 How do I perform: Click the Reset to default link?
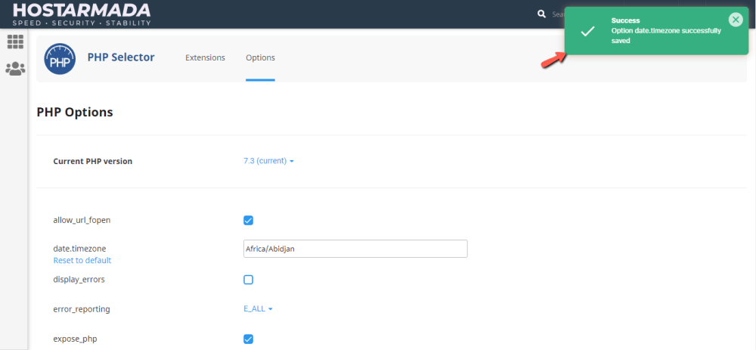pyautogui.click(x=82, y=260)
